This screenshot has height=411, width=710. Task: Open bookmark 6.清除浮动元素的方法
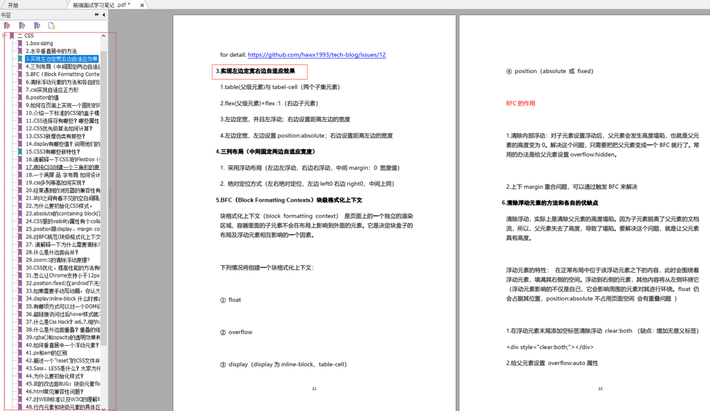pos(62,82)
